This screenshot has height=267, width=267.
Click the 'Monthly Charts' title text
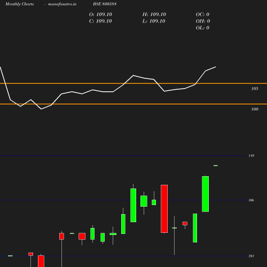20,4
